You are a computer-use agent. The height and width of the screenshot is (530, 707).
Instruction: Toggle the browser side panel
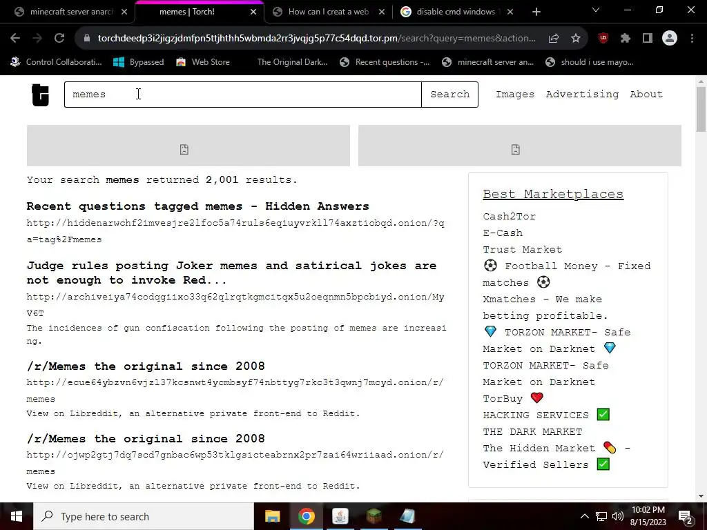coord(648,39)
